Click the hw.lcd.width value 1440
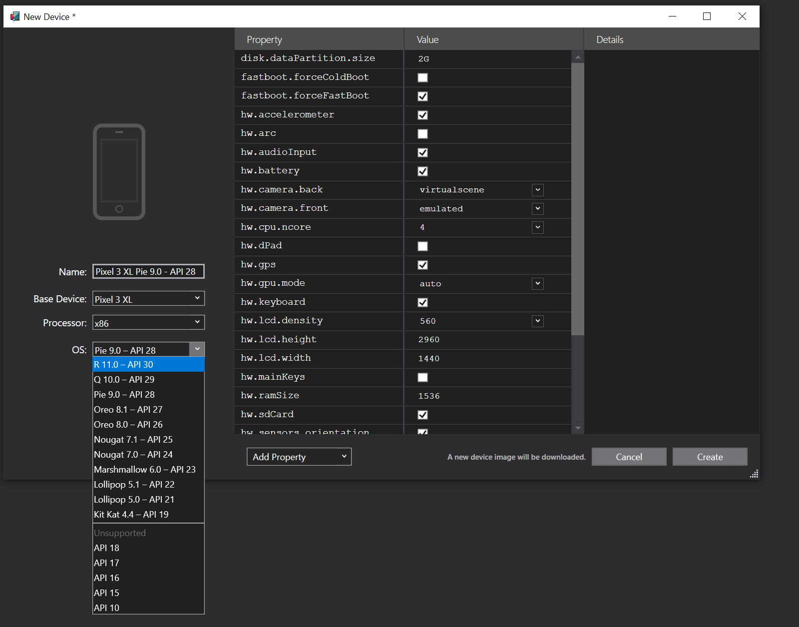 (429, 358)
